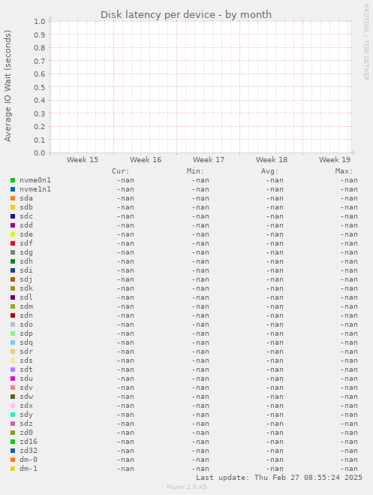Click the Week 19 axis label

[335, 160]
